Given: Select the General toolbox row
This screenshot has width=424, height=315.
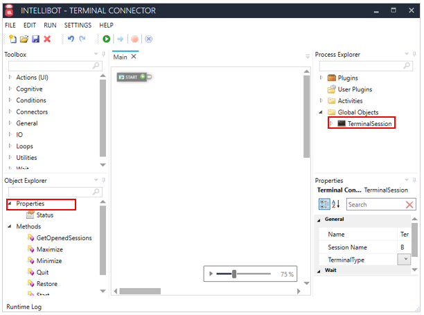Looking at the screenshot, I should point(27,123).
